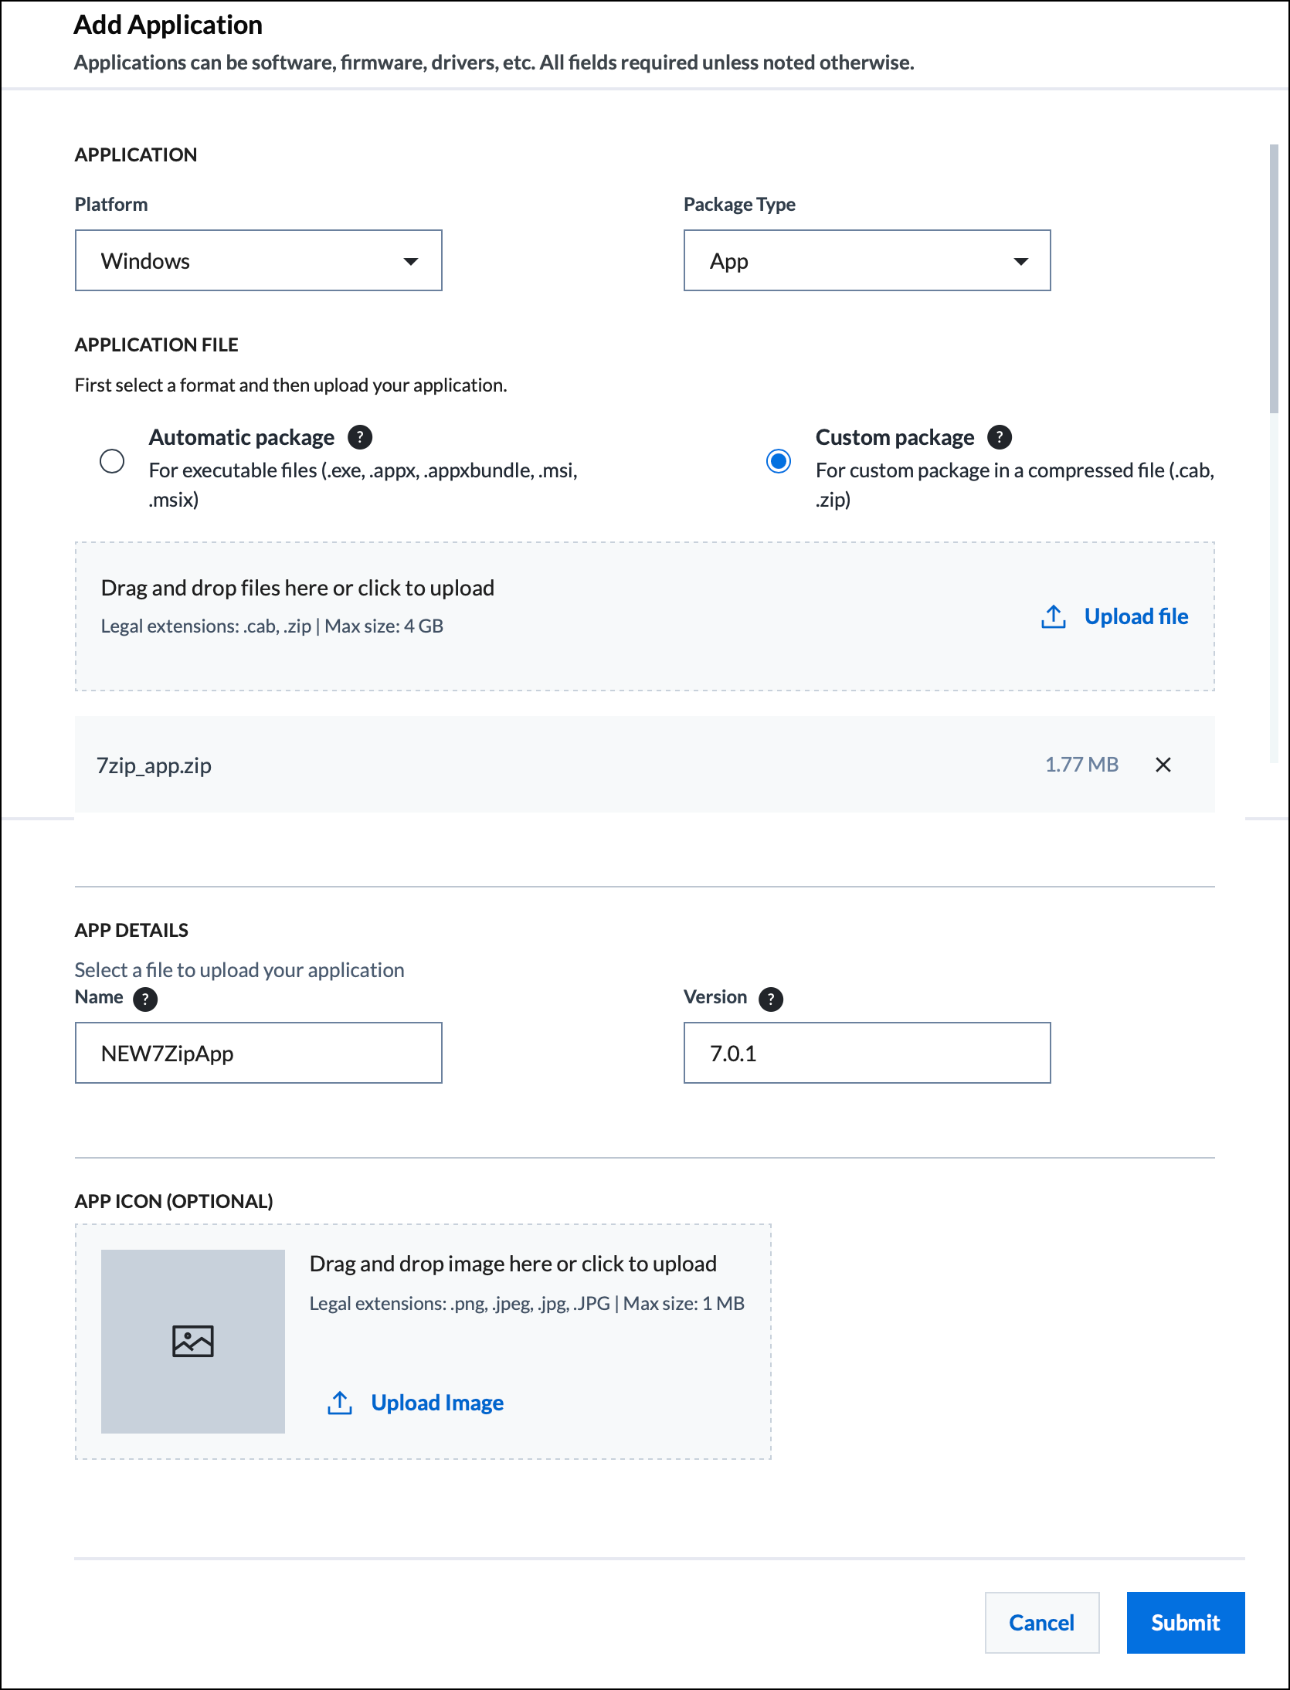1290x1690 pixels.
Task: Open the Platform dropdown showing Windows
Action: [259, 260]
